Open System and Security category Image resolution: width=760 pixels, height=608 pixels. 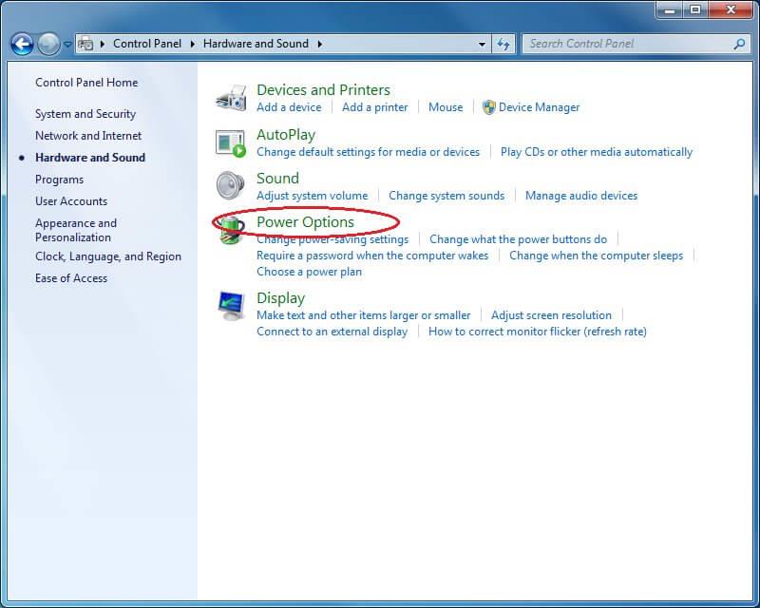pos(85,114)
